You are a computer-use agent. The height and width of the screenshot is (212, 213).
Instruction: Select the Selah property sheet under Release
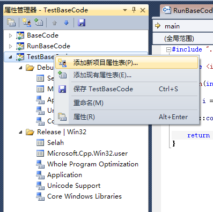coord(55,143)
